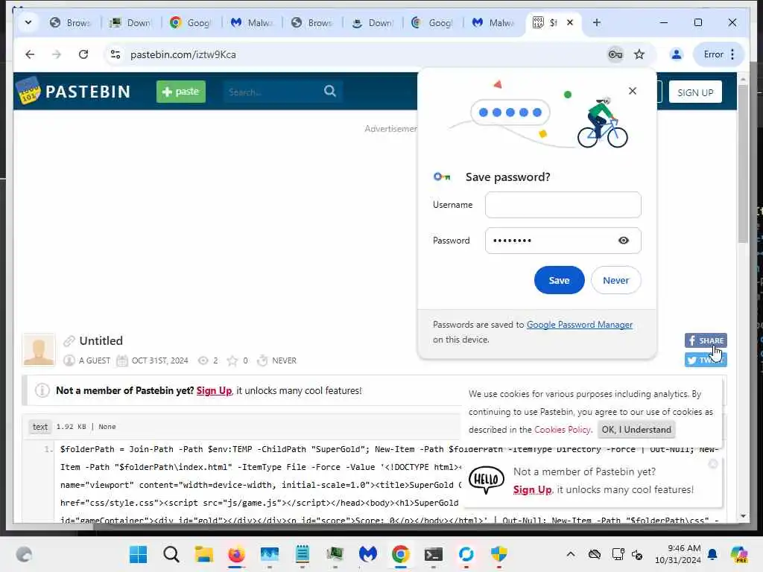Switch to the first Down tab

coord(130,23)
